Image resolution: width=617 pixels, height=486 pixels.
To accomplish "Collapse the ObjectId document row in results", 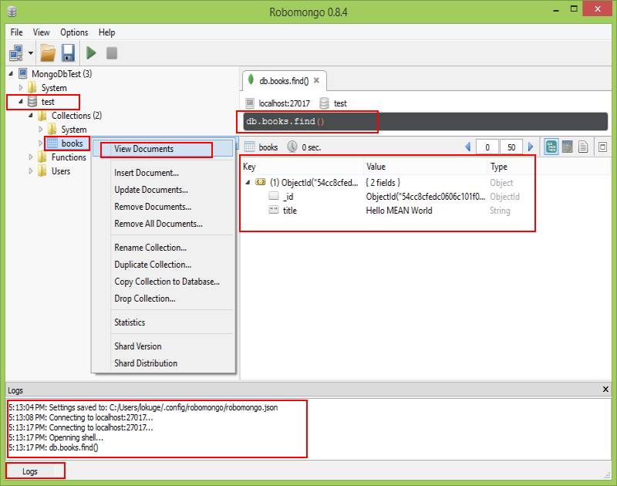I will pos(248,183).
